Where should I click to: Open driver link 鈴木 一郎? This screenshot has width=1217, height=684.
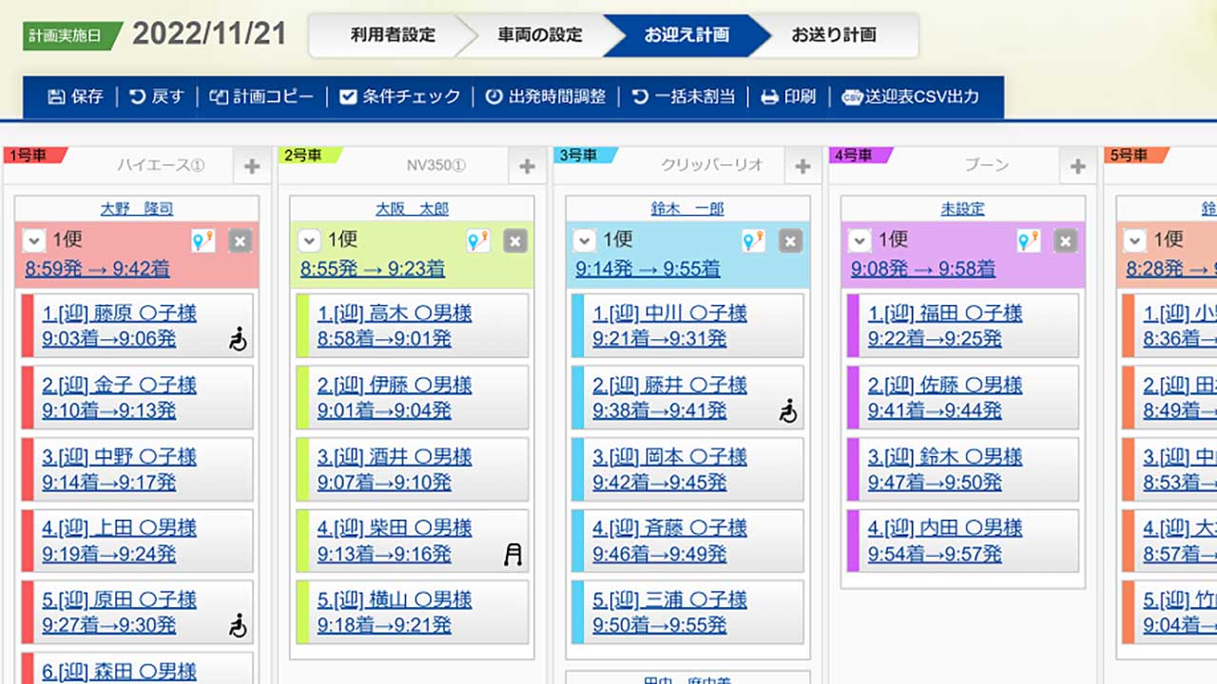pos(687,208)
